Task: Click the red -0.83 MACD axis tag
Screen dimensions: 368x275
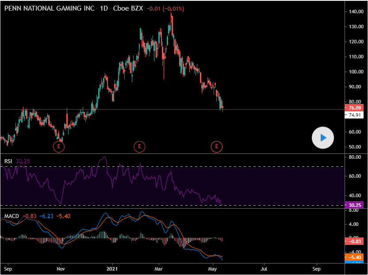Action: tap(355, 241)
